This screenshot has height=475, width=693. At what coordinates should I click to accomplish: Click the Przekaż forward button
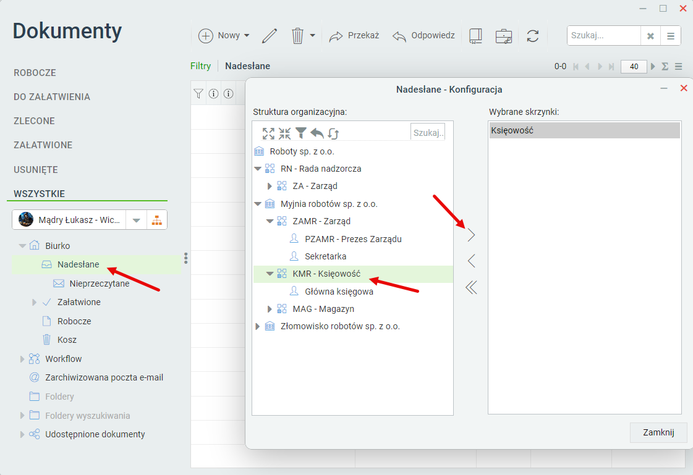354,36
